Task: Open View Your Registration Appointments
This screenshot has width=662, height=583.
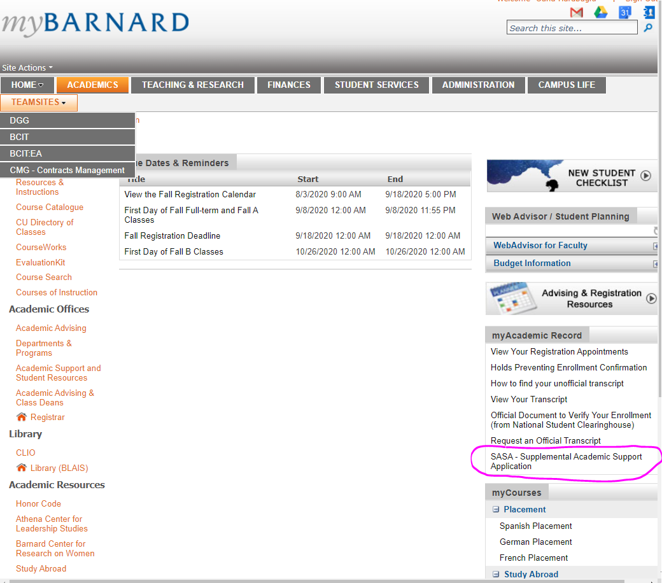Action: (x=560, y=352)
